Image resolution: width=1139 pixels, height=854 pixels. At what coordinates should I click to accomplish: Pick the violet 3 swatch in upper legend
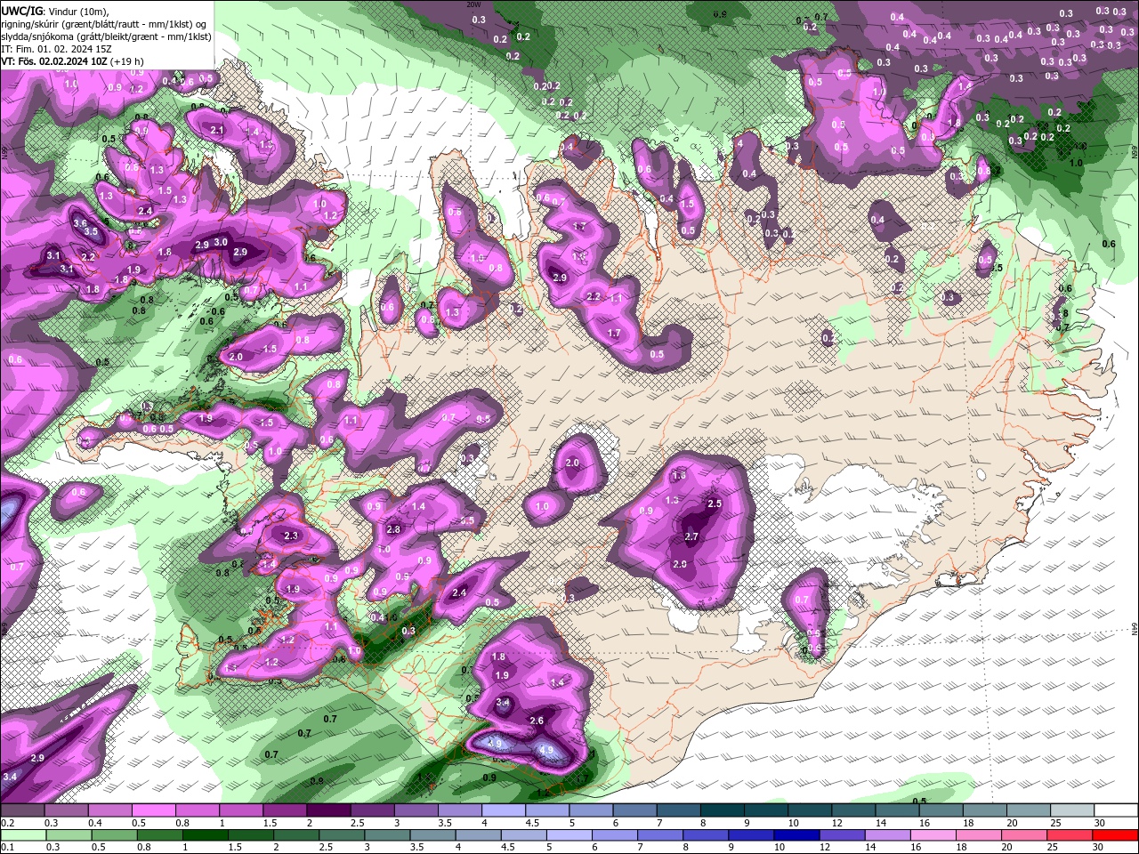coord(416,810)
